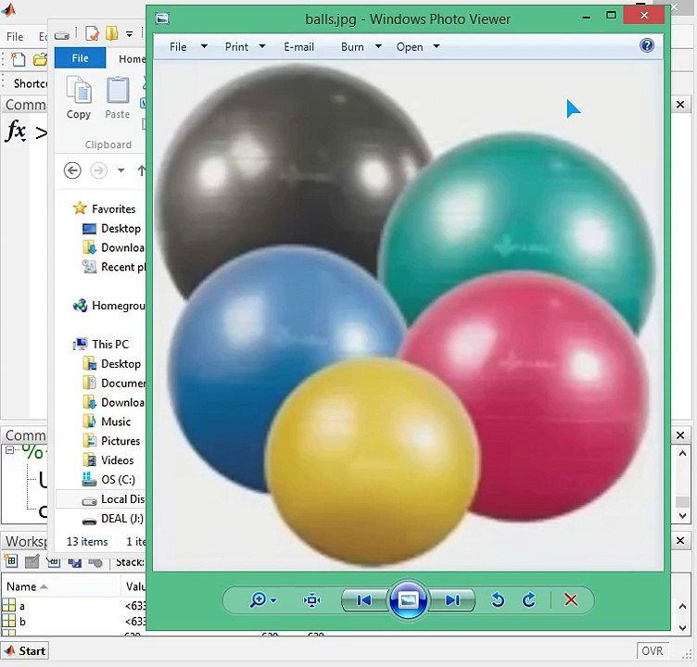Screen dimensions: 697x667
Task: Click new variable icon in Workspace toolbar
Action: click(x=11, y=561)
